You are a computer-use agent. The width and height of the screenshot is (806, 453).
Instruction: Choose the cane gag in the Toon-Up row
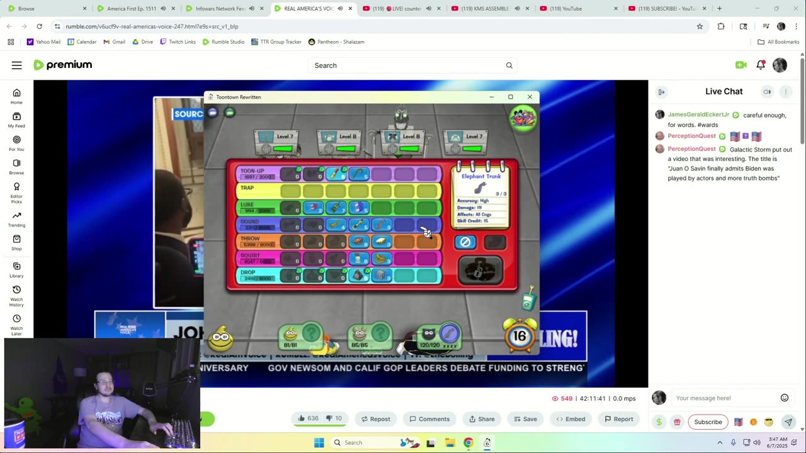[x=358, y=174]
